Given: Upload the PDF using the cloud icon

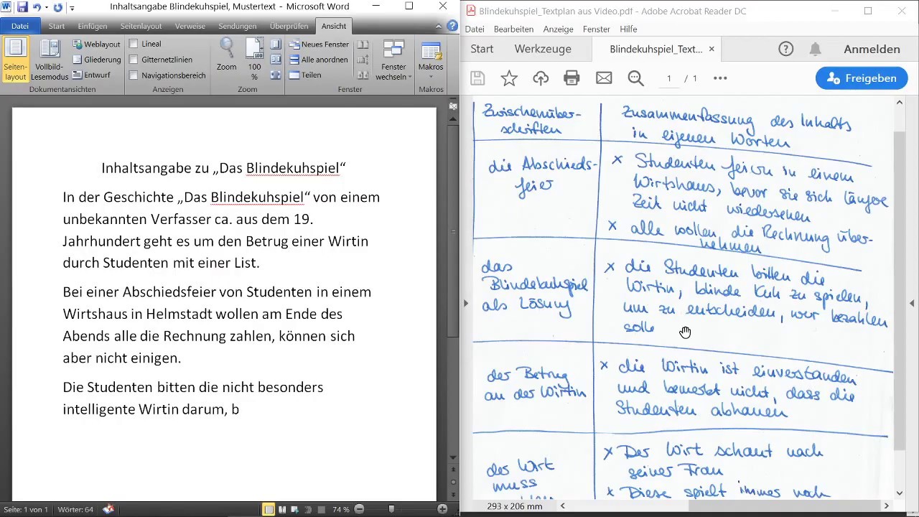Looking at the screenshot, I should (541, 78).
